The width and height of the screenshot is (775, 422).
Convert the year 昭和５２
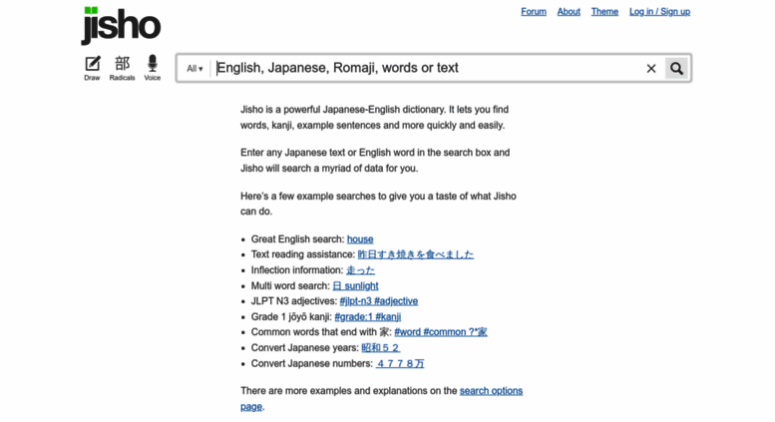381,348
